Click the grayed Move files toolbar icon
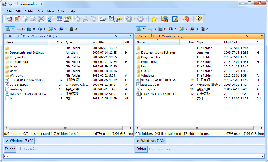The image size is (268, 162). [x=33, y=19]
